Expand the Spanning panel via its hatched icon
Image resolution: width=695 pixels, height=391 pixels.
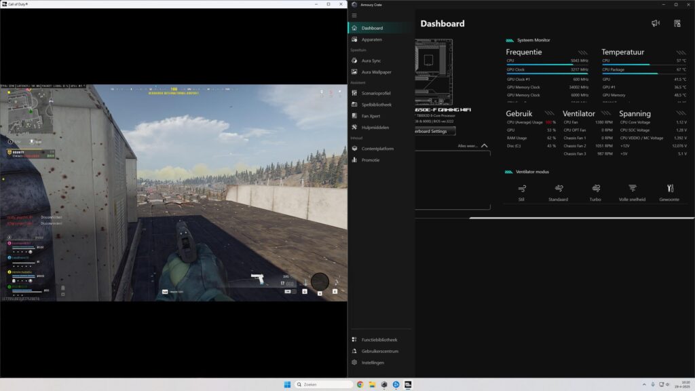(x=681, y=113)
